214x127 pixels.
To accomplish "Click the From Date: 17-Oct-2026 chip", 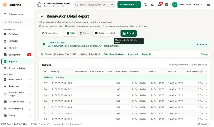I will coord(65,54).
